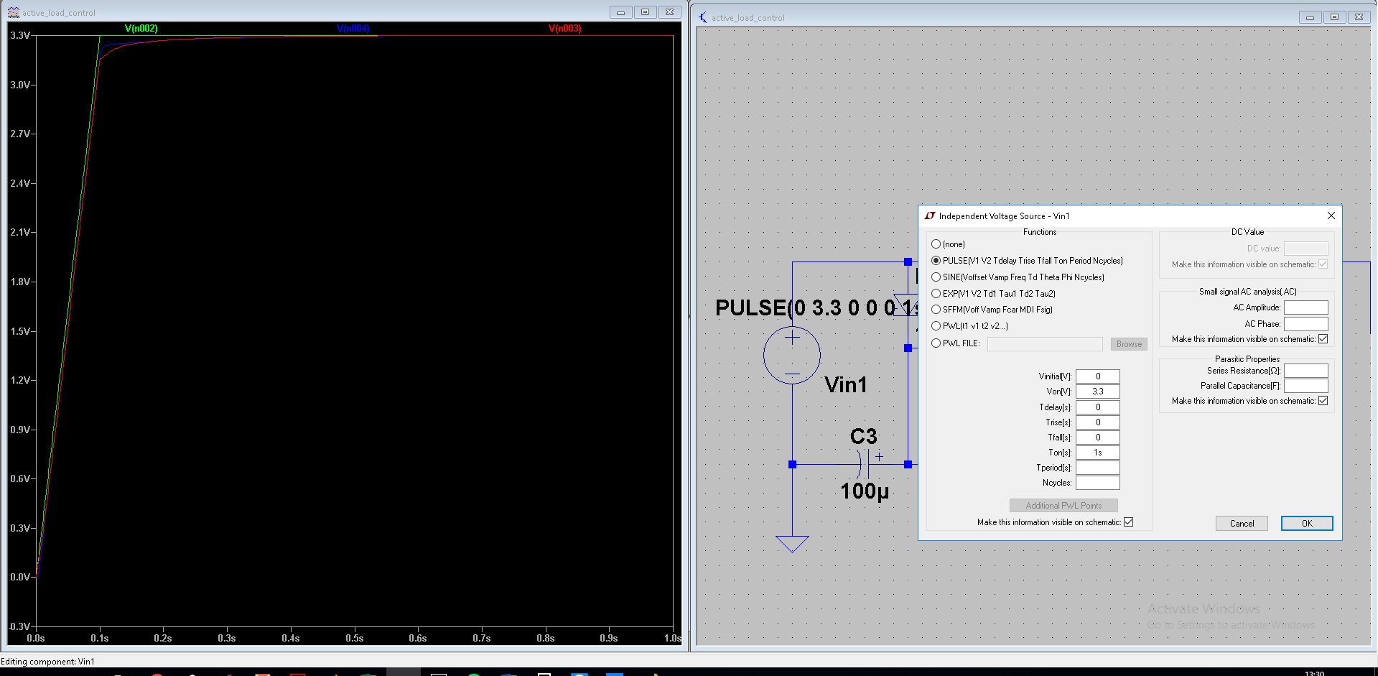This screenshot has width=1378, height=676.
Task: Focus the Trise[s] input field
Action: [x=1098, y=422]
